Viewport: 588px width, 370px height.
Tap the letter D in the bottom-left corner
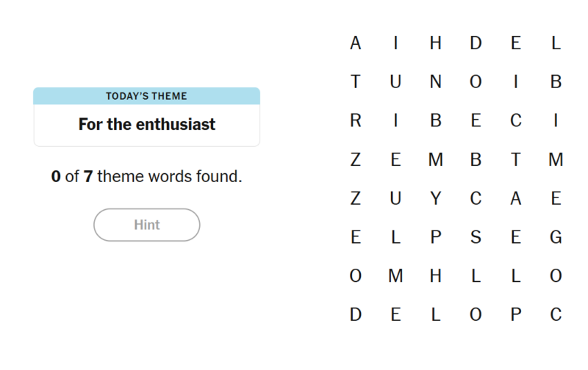(x=356, y=315)
